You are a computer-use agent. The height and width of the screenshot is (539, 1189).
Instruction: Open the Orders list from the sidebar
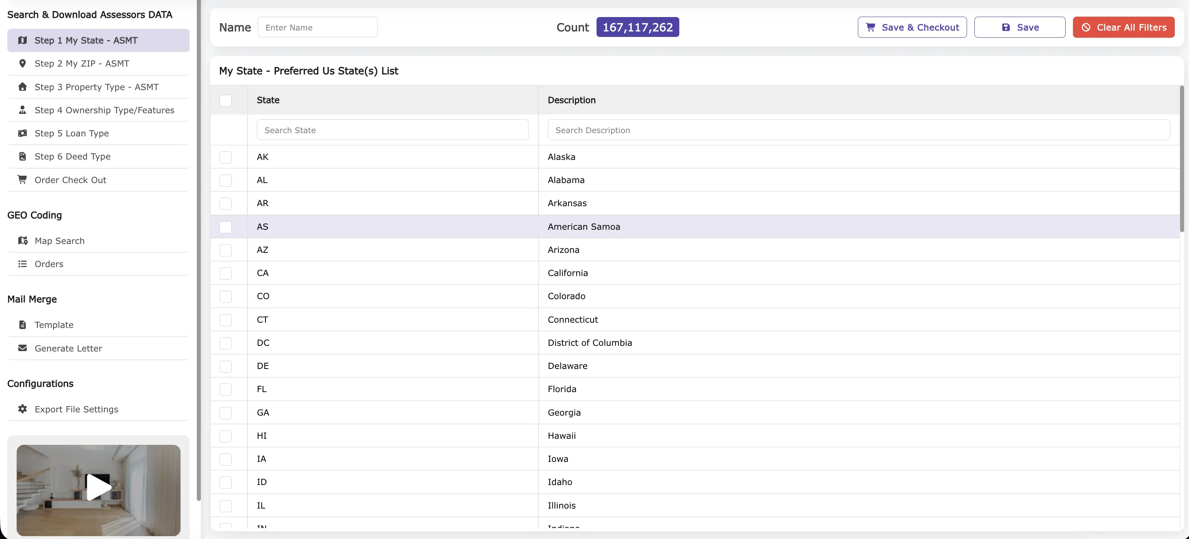(49, 263)
